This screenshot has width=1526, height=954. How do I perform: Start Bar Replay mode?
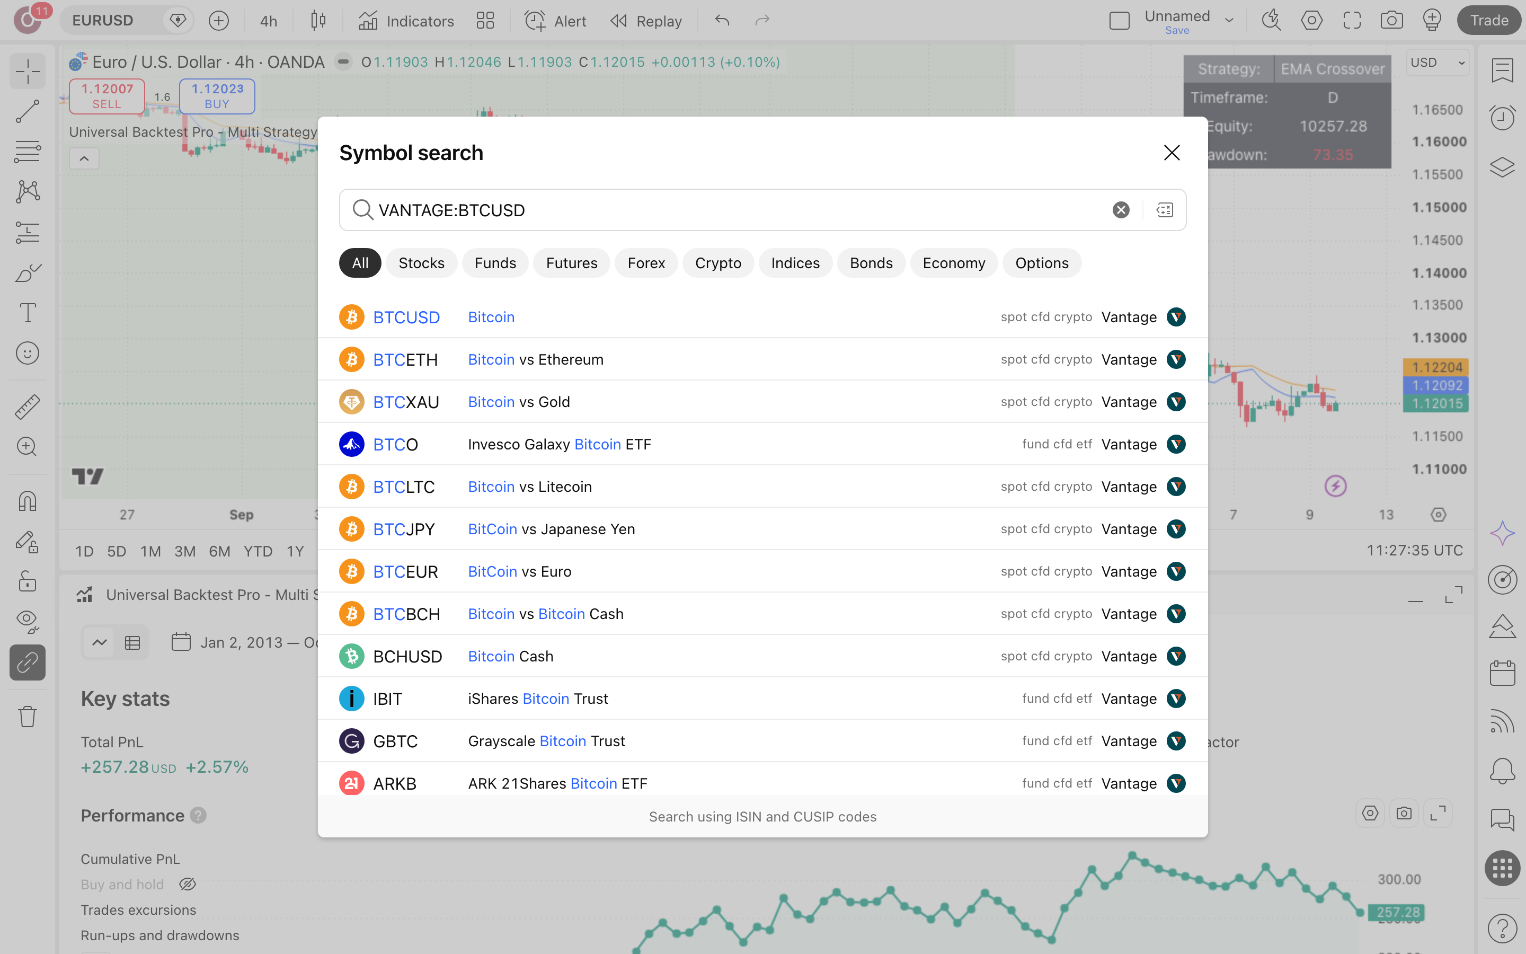point(646,21)
